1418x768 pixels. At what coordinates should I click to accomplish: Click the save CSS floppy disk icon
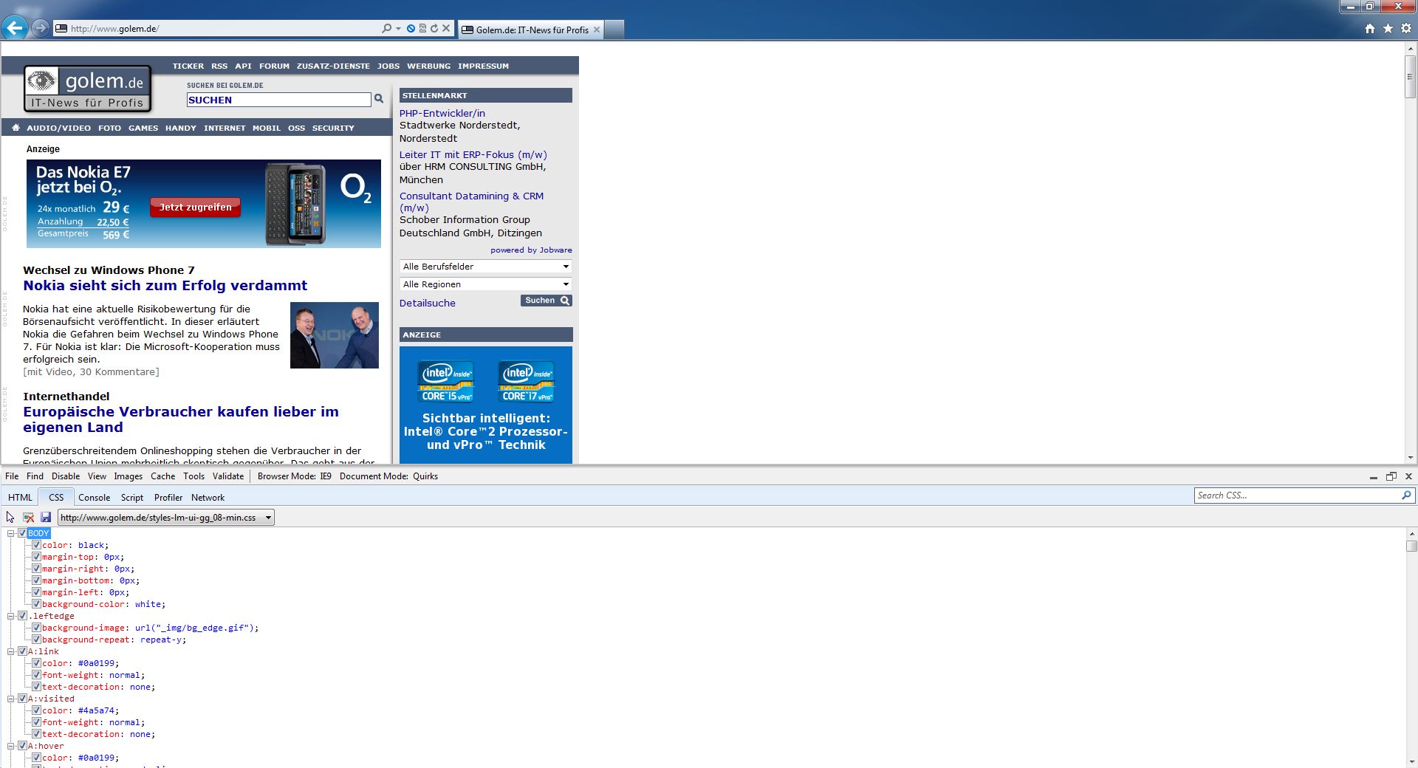tap(46, 518)
